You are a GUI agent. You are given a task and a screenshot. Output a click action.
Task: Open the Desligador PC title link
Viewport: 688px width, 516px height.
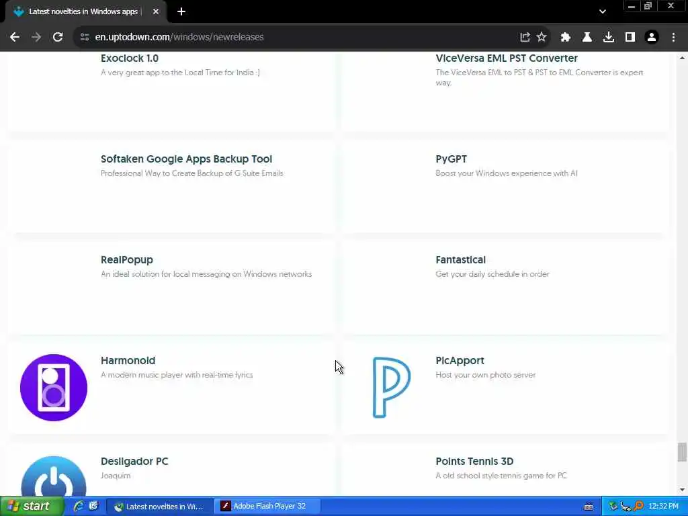pos(134,461)
